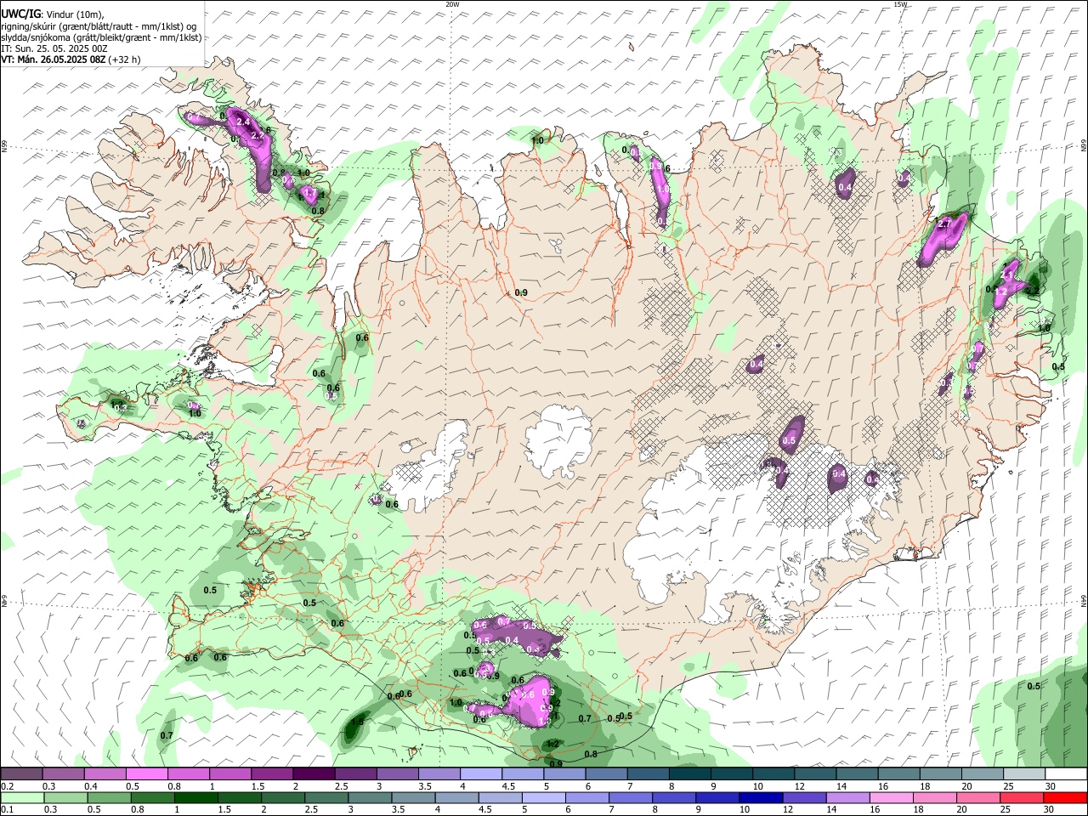
Task: Click the '2.4' snowfall value in the Westfjords
Action: tap(243, 122)
